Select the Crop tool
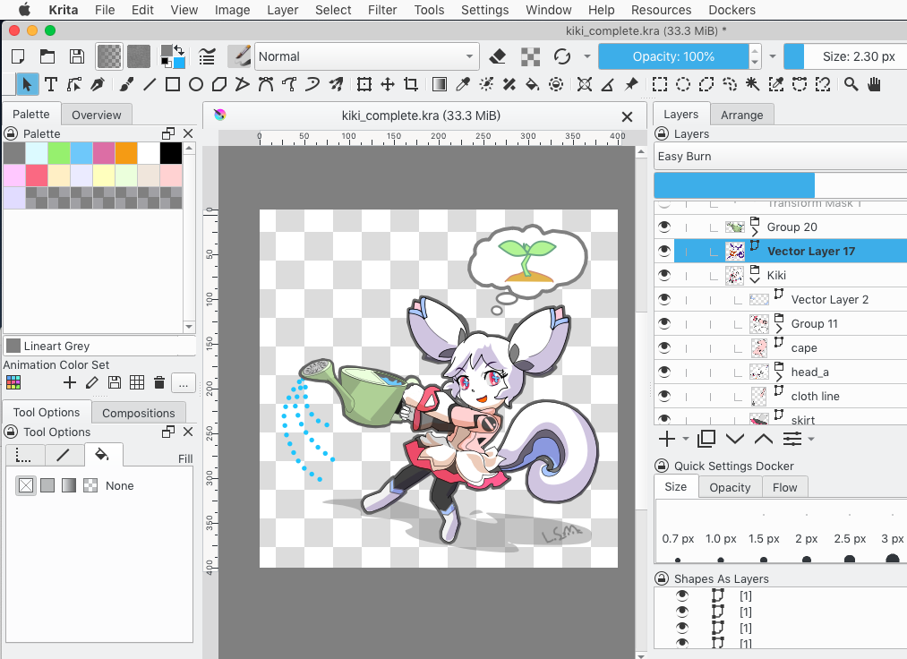 (x=411, y=84)
